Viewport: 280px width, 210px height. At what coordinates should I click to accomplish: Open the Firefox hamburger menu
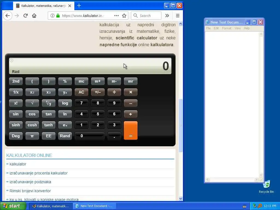point(178,16)
